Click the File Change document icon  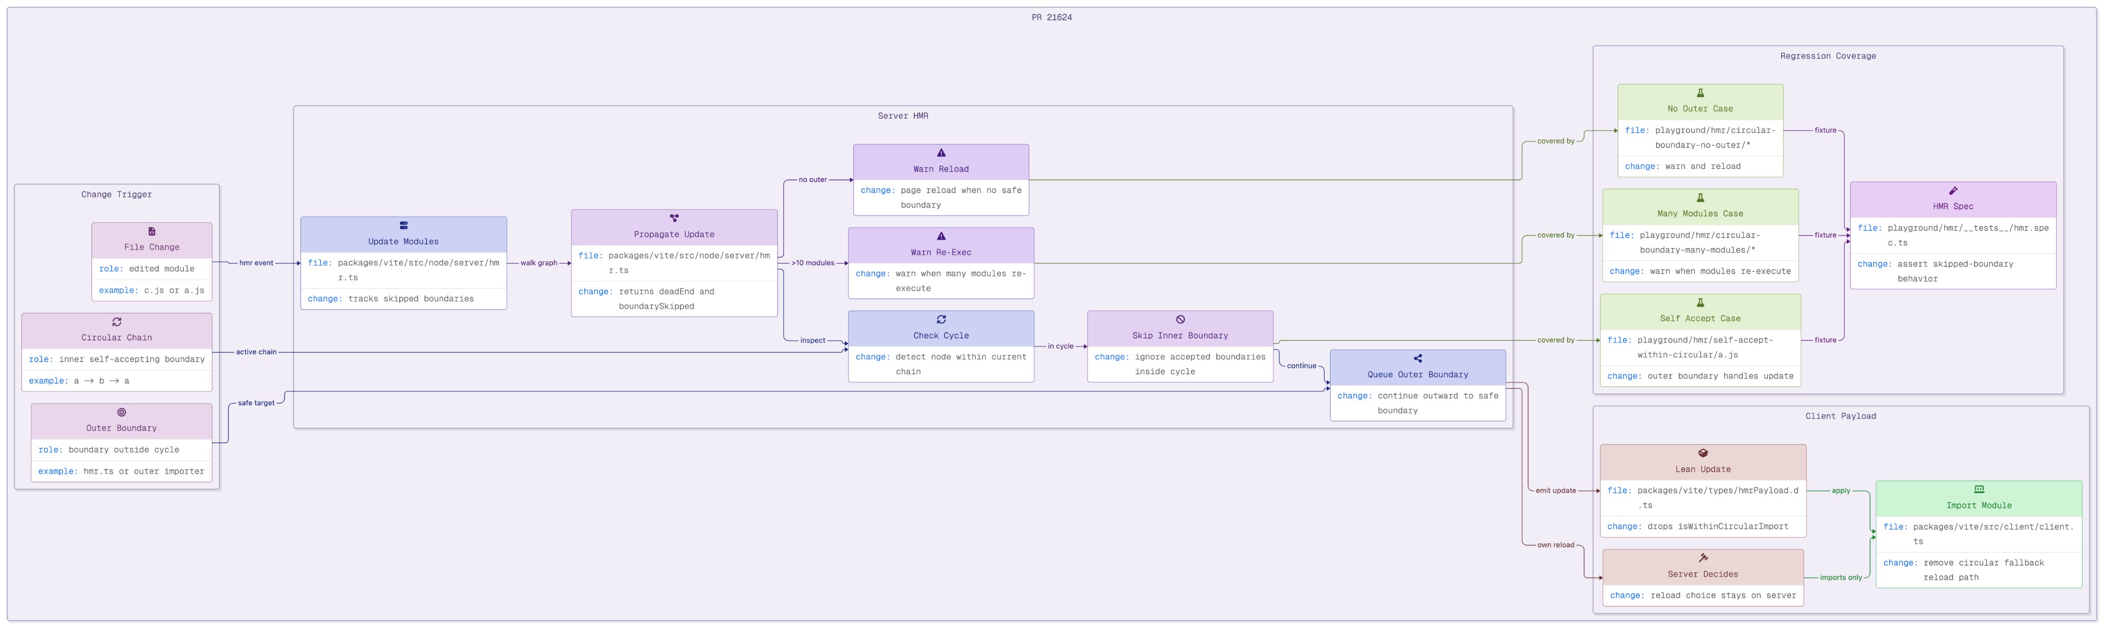151,231
